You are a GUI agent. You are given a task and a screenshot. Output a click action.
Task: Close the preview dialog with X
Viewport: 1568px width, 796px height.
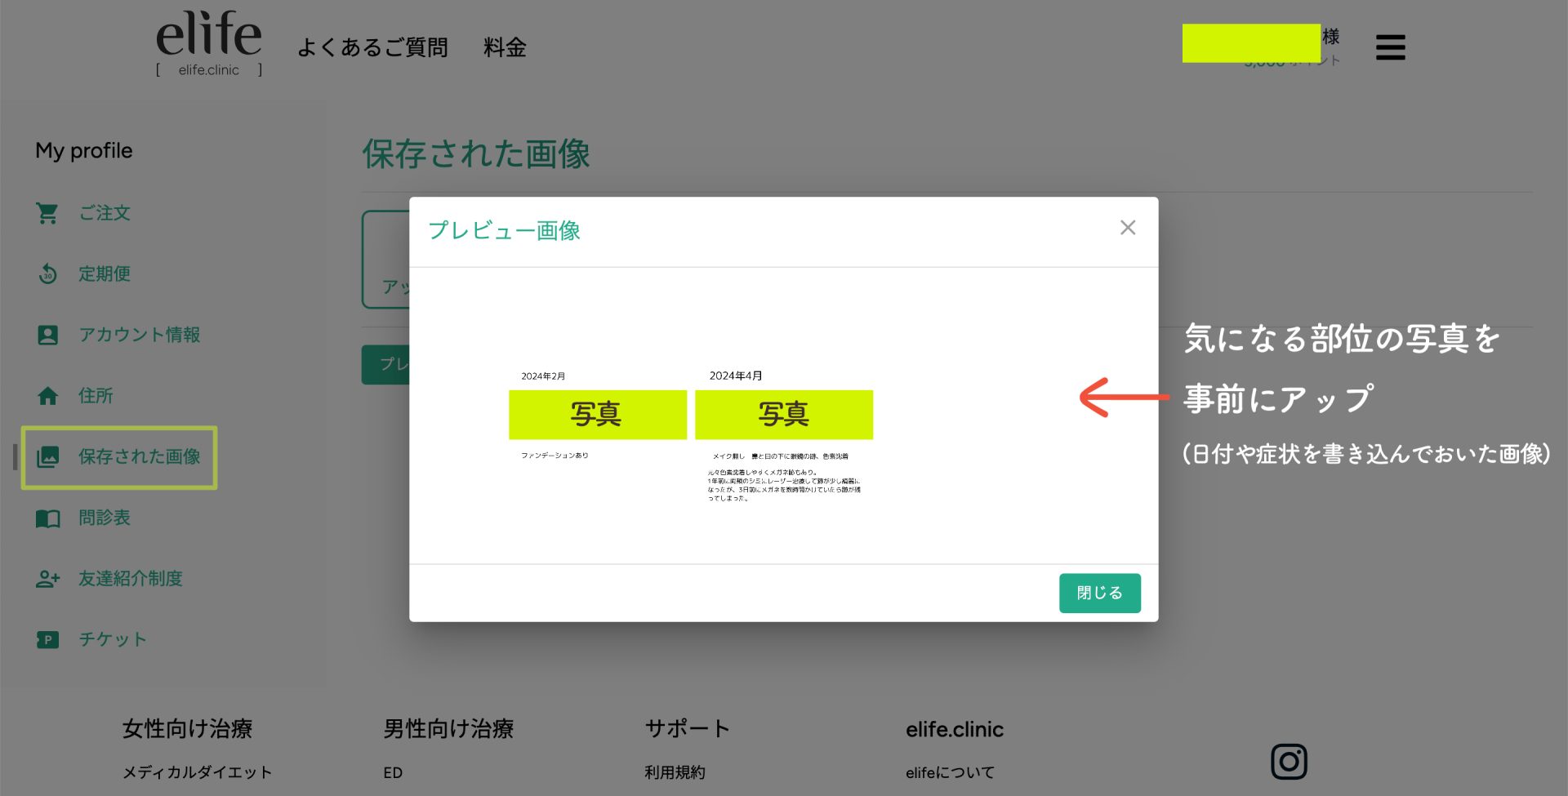[x=1128, y=228]
